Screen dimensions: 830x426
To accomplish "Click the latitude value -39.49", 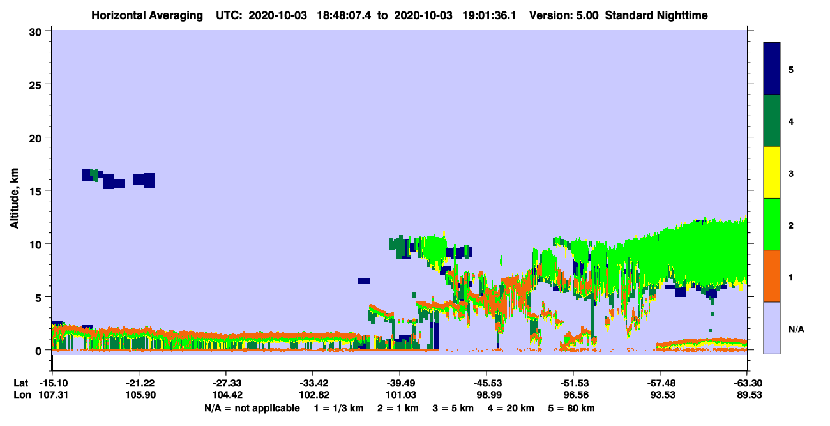I will point(400,383).
